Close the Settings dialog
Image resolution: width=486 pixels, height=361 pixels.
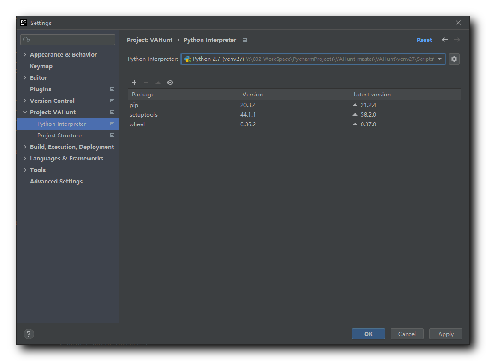(458, 23)
